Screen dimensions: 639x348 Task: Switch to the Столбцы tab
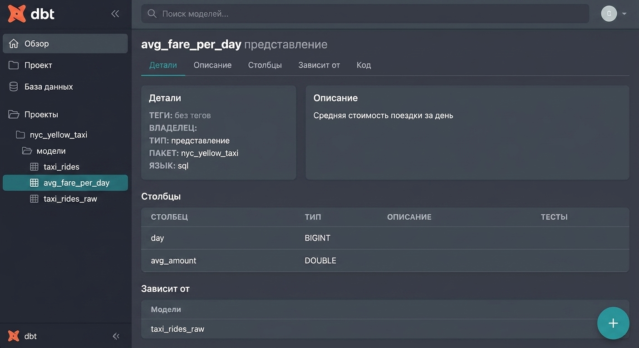(265, 65)
